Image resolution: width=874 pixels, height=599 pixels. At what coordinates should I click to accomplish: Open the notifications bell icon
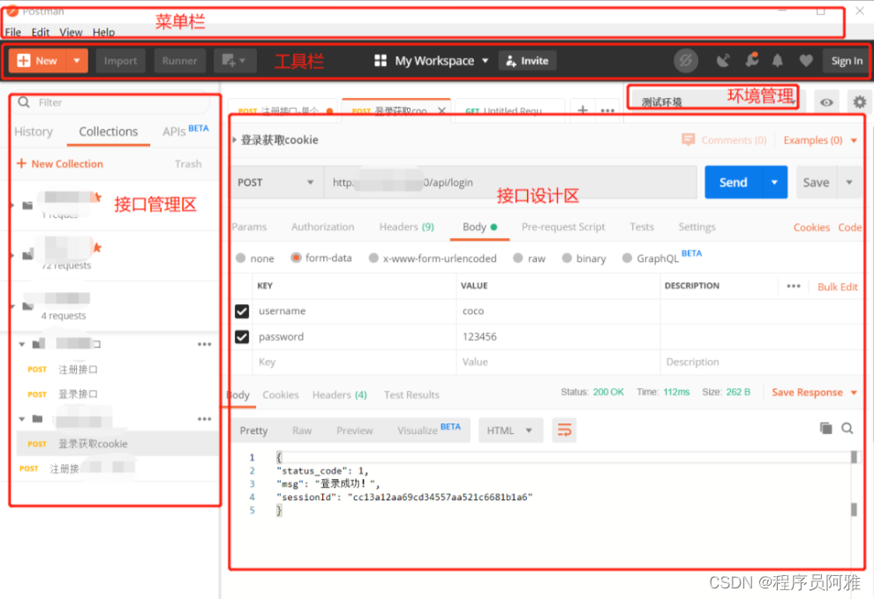pyautogui.click(x=778, y=61)
